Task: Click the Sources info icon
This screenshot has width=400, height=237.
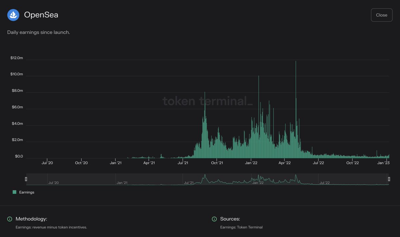Action: pos(214,219)
